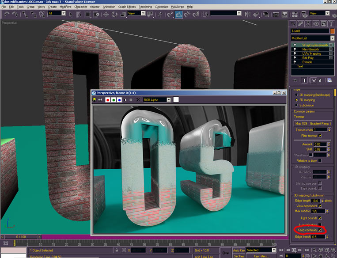Image resolution: width=337 pixels, height=258 pixels.
Task: Toggle View-dependent checkbox
Action: [320, 206]
